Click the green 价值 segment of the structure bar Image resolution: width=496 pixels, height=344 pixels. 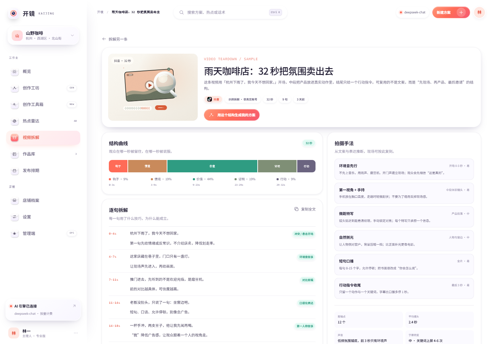point(212,166)
